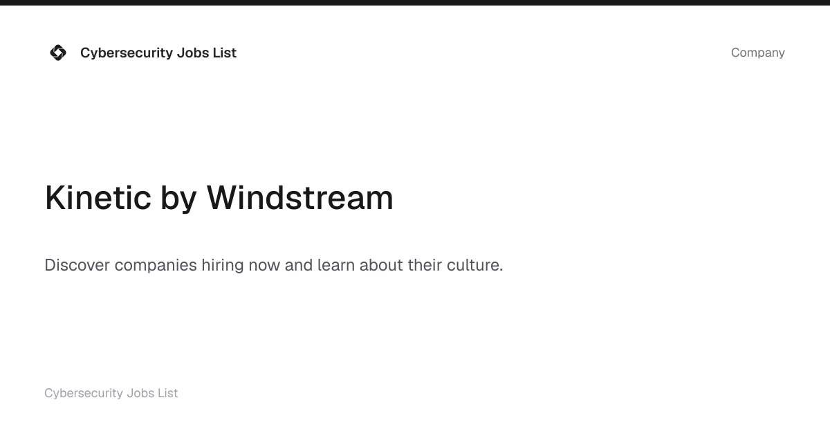
Task: Select the 'Discover companies hiring now' description text
Action: pyautogui.click(x=274, y=265)
